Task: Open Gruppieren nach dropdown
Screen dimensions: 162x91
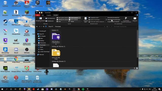Action: 94,18
